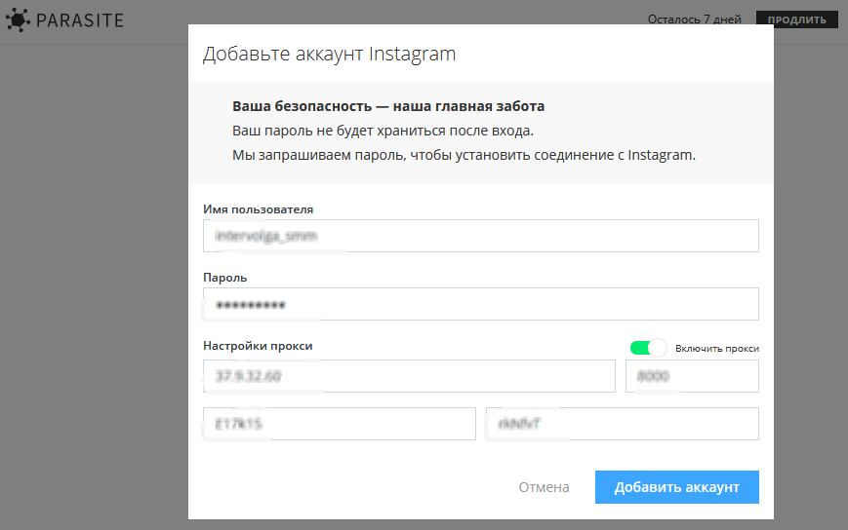The image size is (848, 530).
Task: Focus the Имя пользователя input field
Action: click(x=481, y=236)
